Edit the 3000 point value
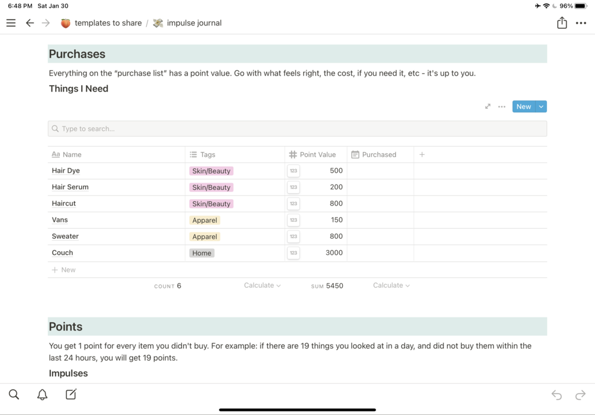 tap(334, 252)
